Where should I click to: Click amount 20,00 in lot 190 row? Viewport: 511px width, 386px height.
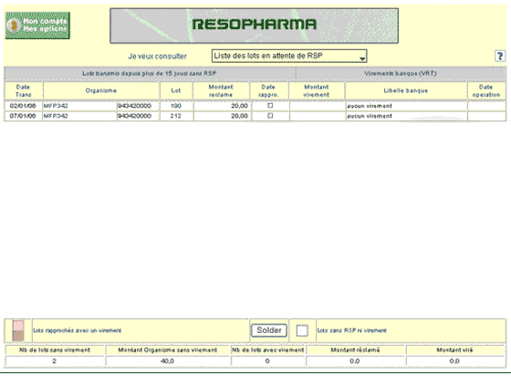click(239, 106)
